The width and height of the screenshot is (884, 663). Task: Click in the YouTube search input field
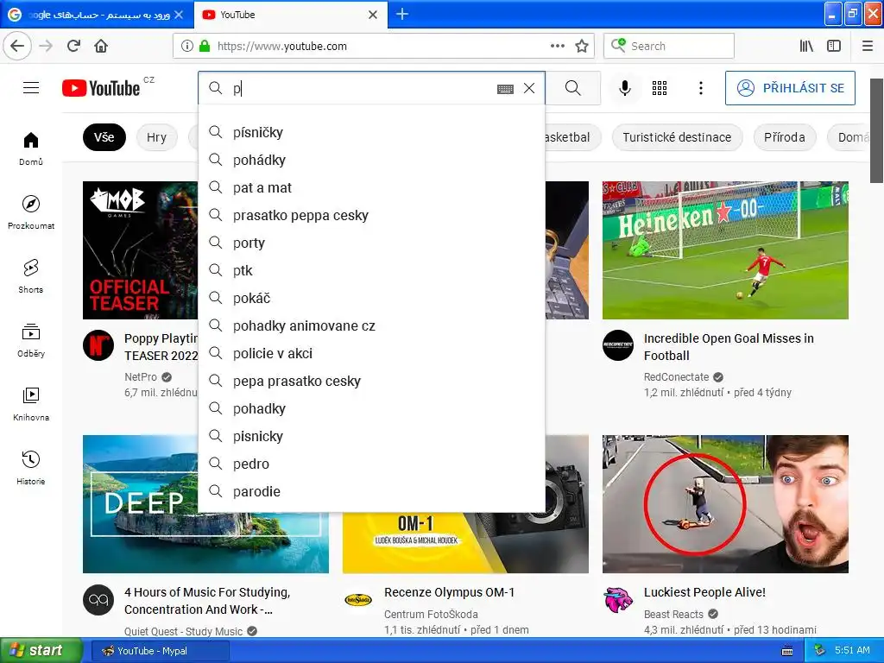[361, 88]
